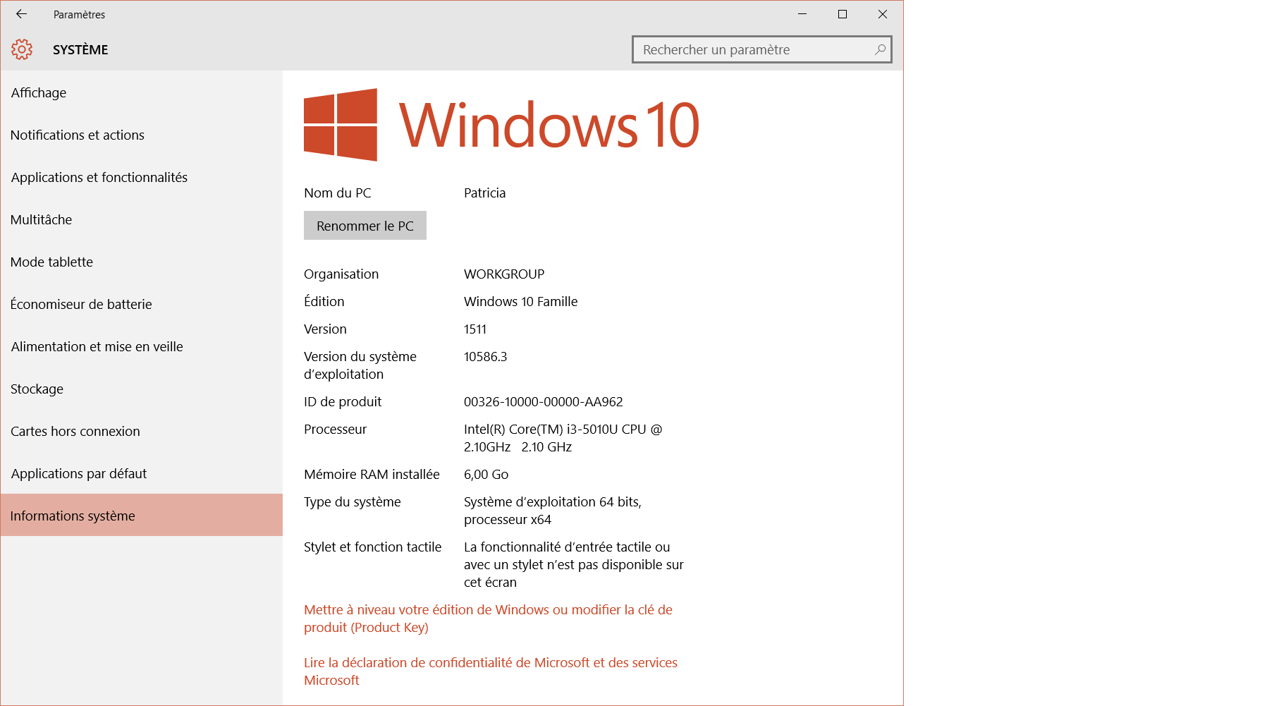Maximize the Paramètres window
Viewport: 1286px width, 706px height.
pyautogui.click(x=843, y=14)
